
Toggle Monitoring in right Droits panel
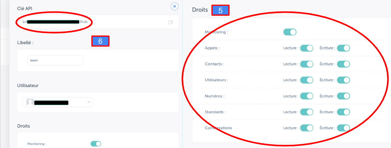[x=290, y=32]
